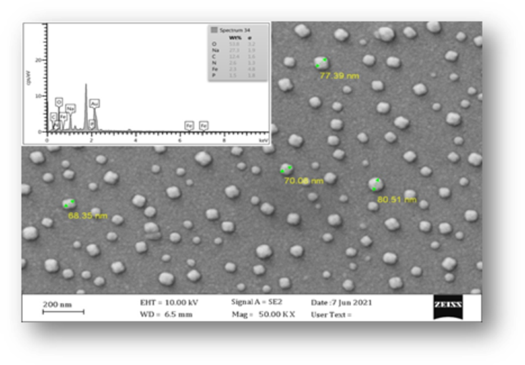Select the C peak marker on the spectrum
Image resolution: width=525 pixels, height=365 pixels.
pos(53,117)
